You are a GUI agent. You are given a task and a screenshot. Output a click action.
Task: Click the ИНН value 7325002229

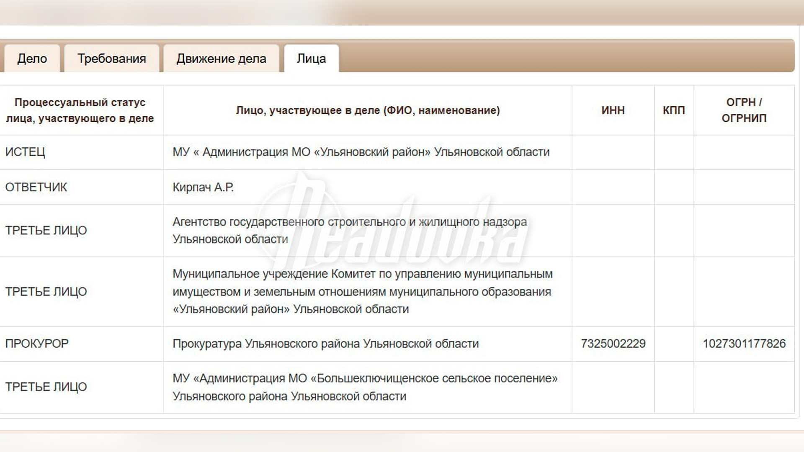[x=613, y=344]
